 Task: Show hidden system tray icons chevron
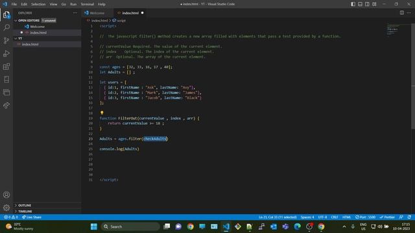click(344, 227)
